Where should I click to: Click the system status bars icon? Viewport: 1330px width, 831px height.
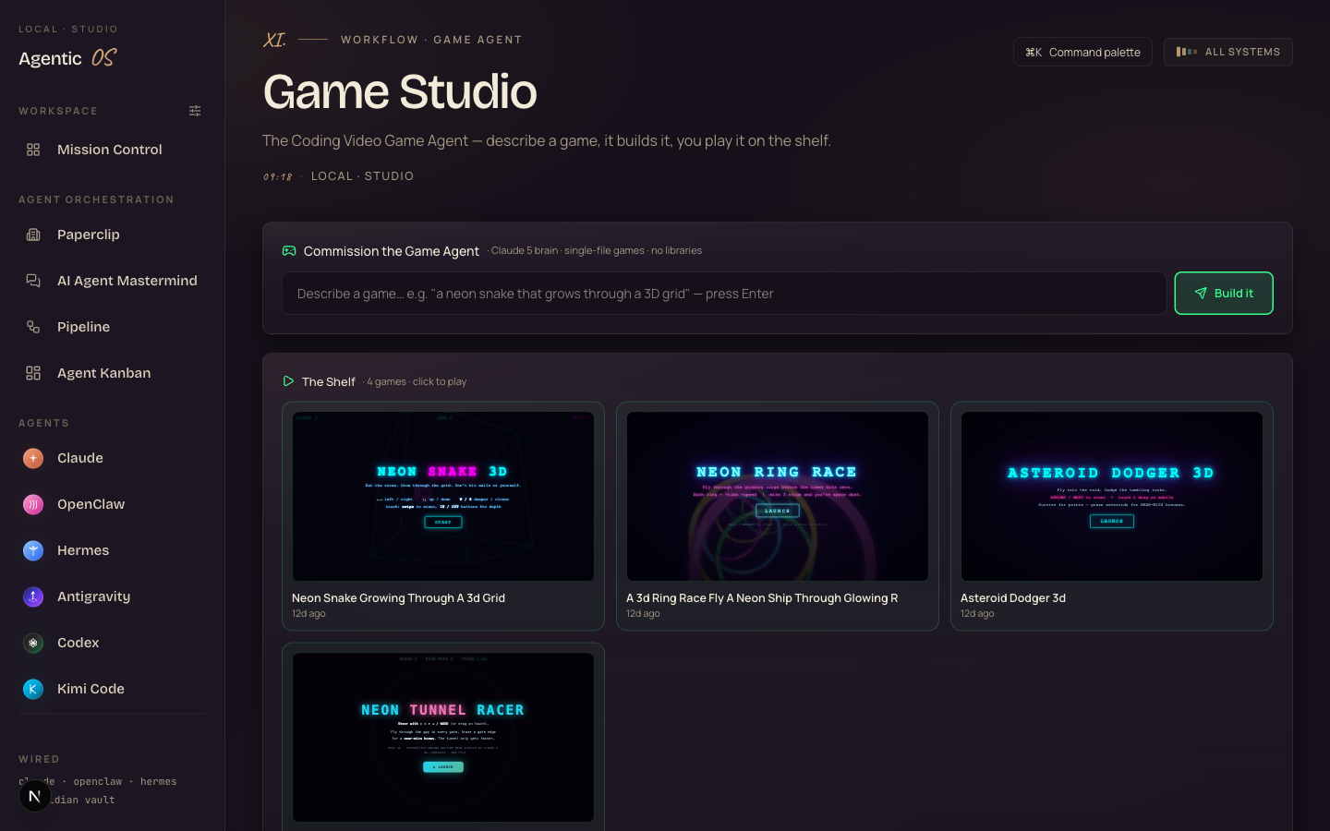(1187, 52)
